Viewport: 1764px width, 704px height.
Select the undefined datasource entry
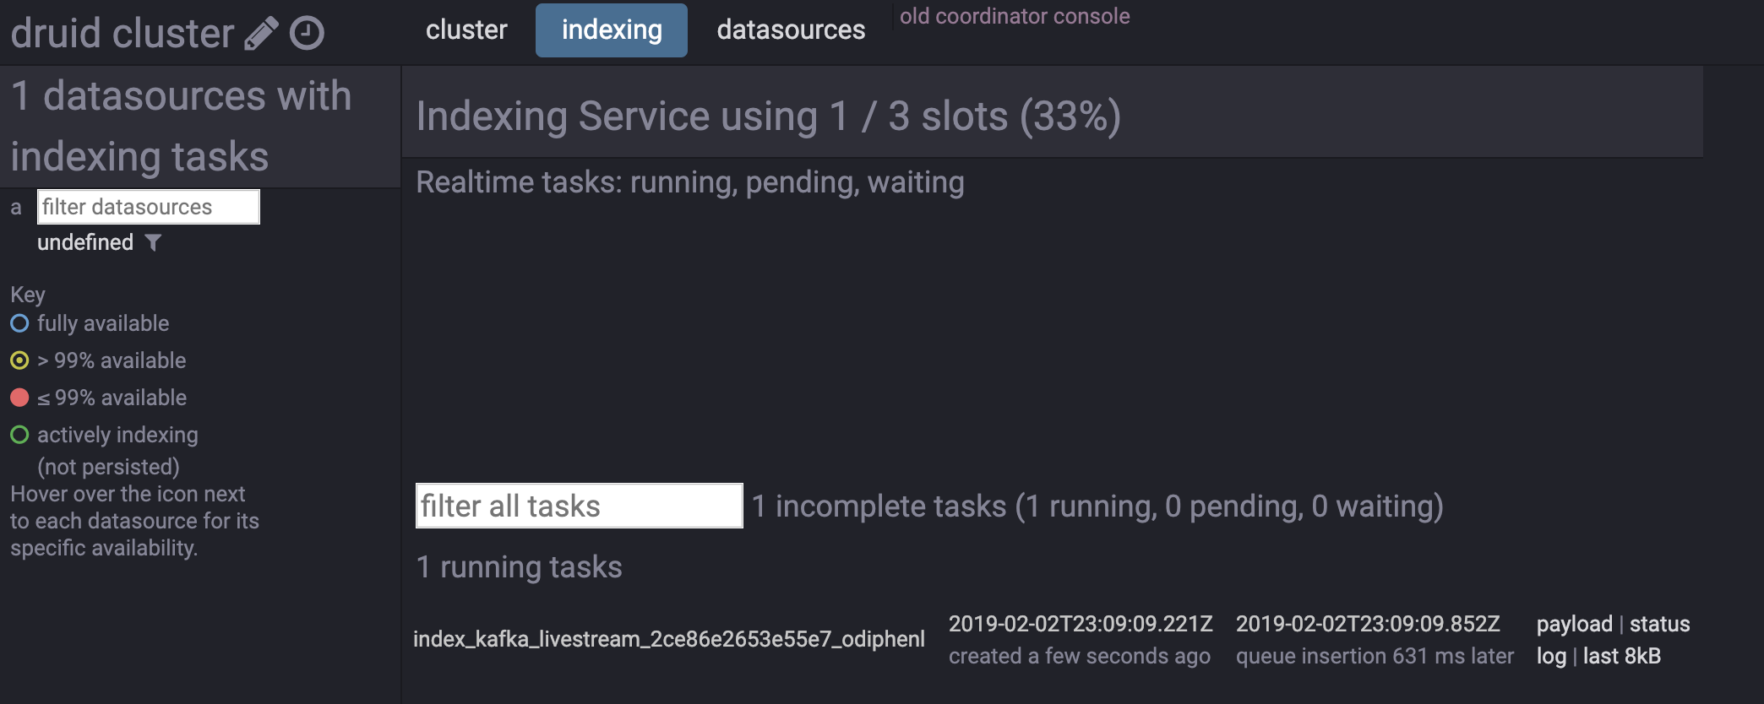[x=85, y=243]
